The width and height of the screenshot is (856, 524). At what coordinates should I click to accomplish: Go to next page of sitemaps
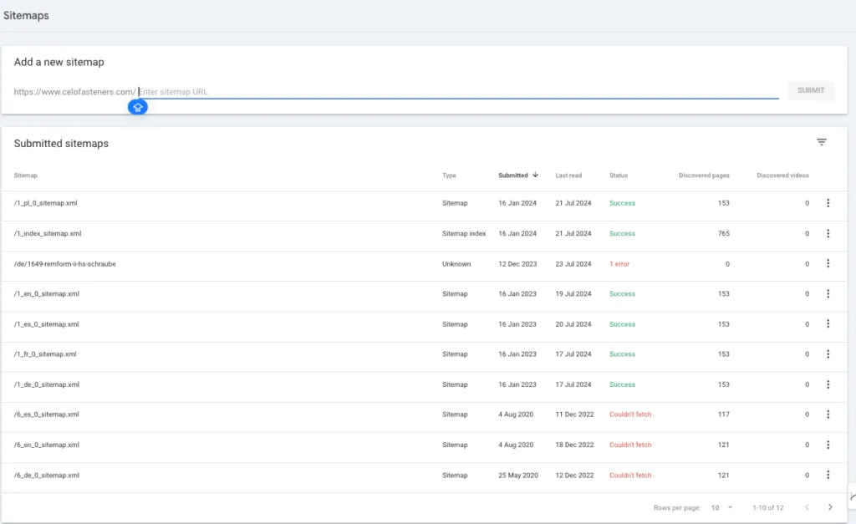(830, 507)
